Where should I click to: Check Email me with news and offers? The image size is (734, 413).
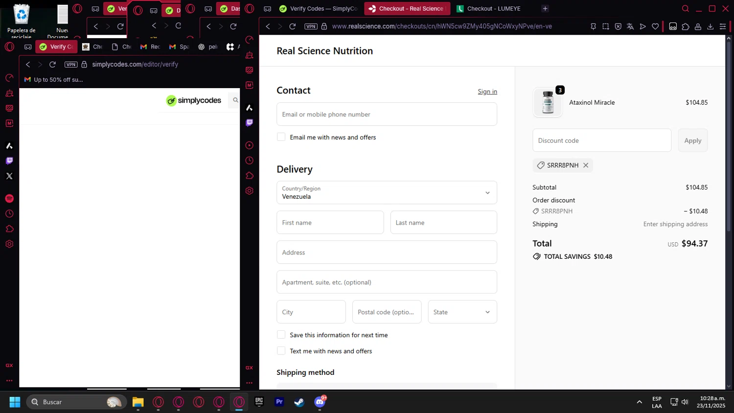(x=281, y=137)
